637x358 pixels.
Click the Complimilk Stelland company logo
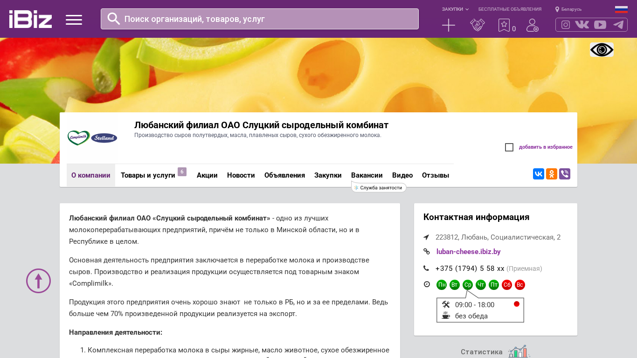(92, 138)
